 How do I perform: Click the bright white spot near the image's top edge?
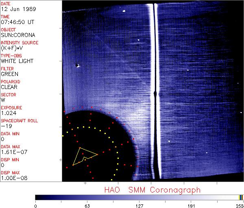(x=124, y=11)
